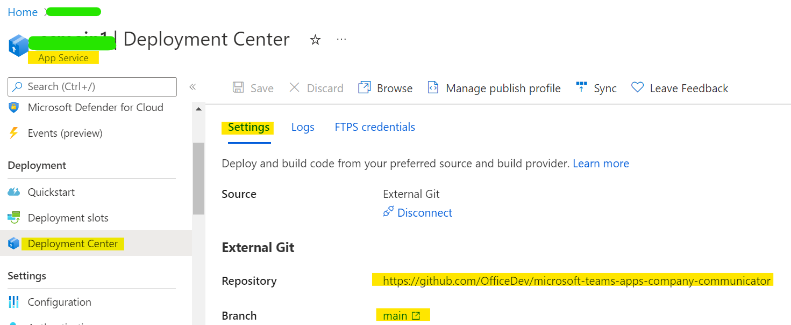Image resolution: width=791 pixels, height=325 pixels.
Task: Click the sidebar scroll up arrow
Action: tap(198, 109)
